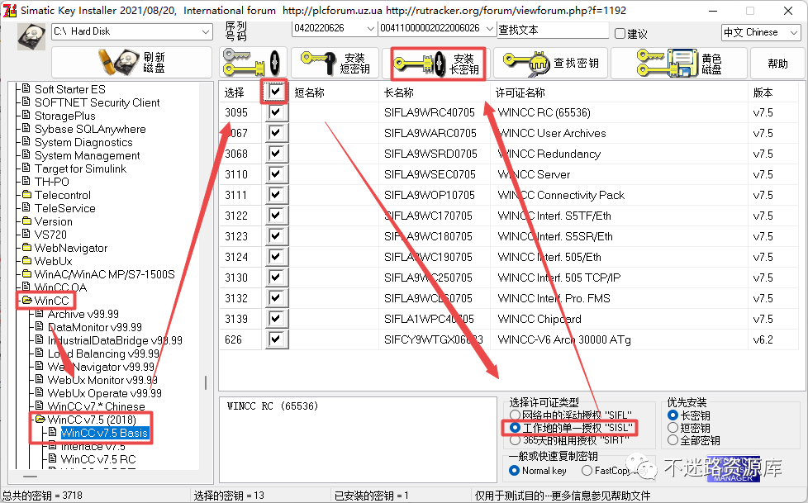Select the SIRT 365-day rental license radio
The image size is (808, 503).
tap(515, 440)
